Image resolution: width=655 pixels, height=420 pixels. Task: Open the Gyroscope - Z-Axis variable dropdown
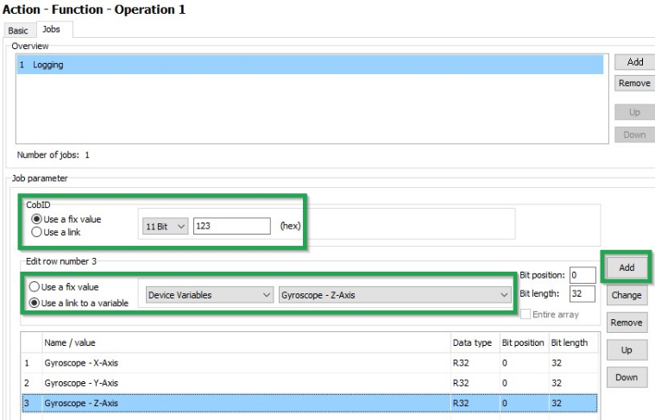pyautogui.click(x=395, y=295)
